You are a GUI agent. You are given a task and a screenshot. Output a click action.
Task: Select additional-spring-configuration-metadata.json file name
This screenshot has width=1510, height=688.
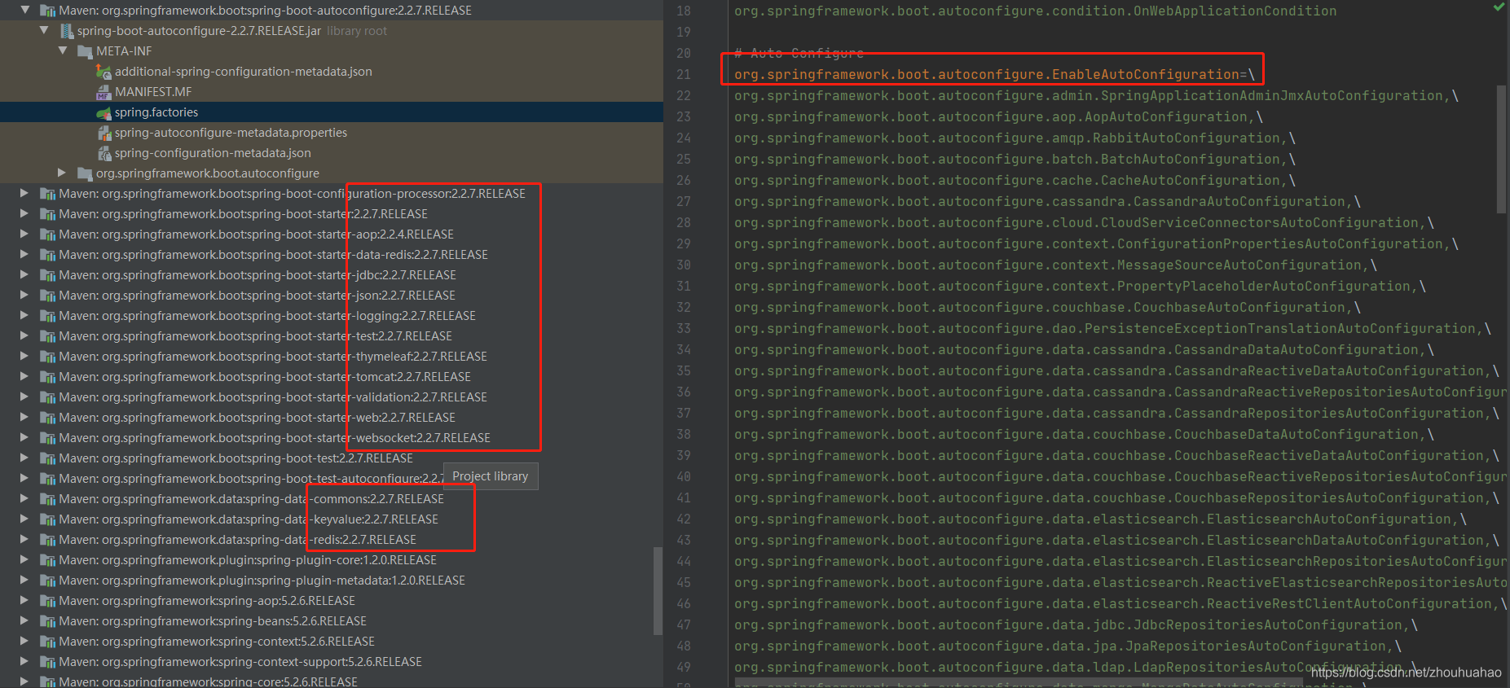244,72
